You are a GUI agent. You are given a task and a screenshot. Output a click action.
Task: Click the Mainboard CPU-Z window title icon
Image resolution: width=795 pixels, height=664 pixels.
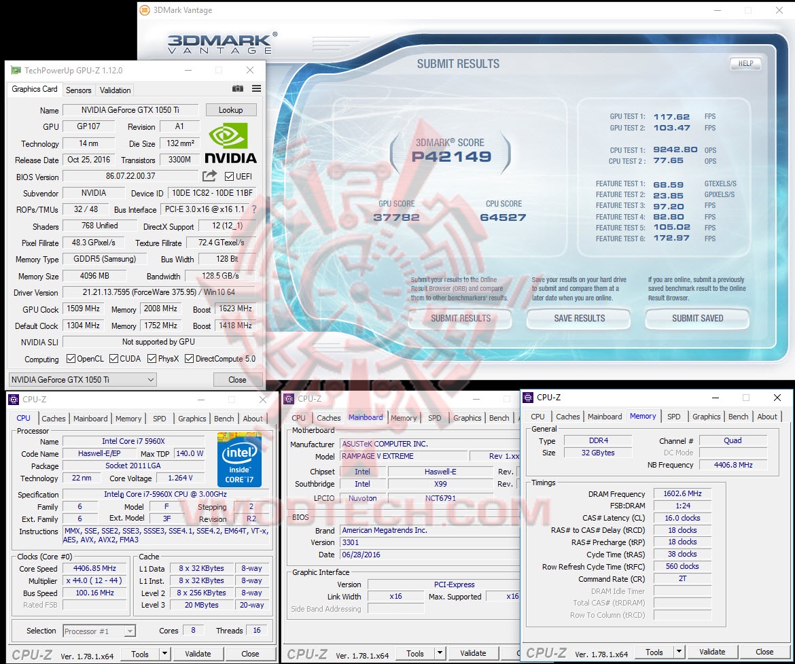(x=289, y=399)
